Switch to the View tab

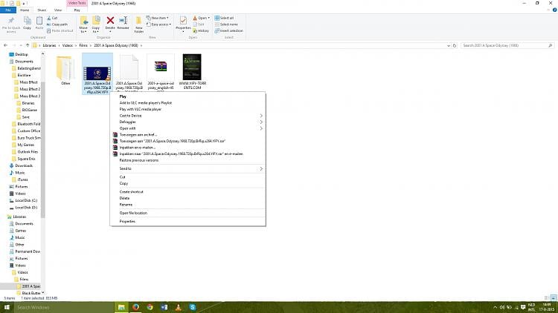tap(58, 10)
